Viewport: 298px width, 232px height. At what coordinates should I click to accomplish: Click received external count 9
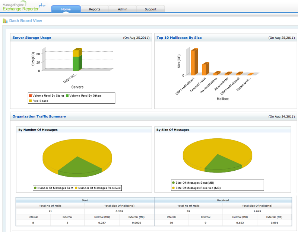[206, 223]
